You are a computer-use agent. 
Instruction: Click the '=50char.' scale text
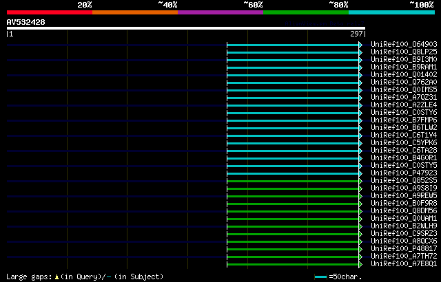(x=345, y=277)
